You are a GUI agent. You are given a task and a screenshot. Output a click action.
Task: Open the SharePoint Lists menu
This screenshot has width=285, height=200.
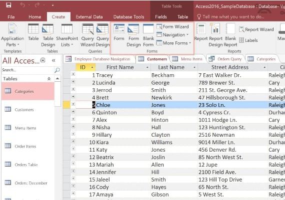click(x=67, y=35)
